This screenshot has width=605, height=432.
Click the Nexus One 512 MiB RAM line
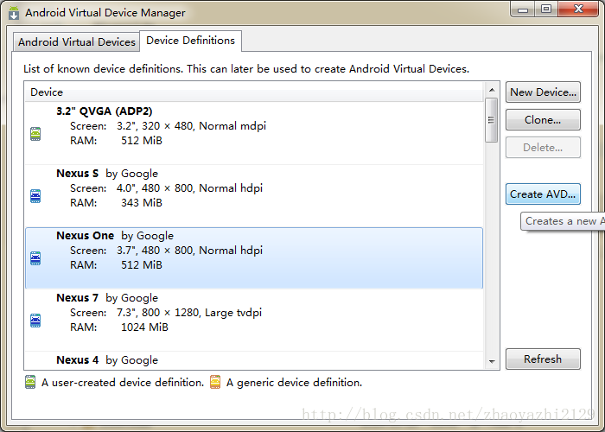116,264
